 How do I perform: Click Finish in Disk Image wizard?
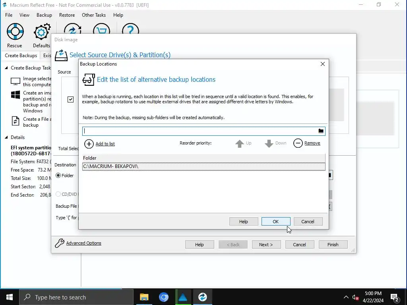pos(333,245)
